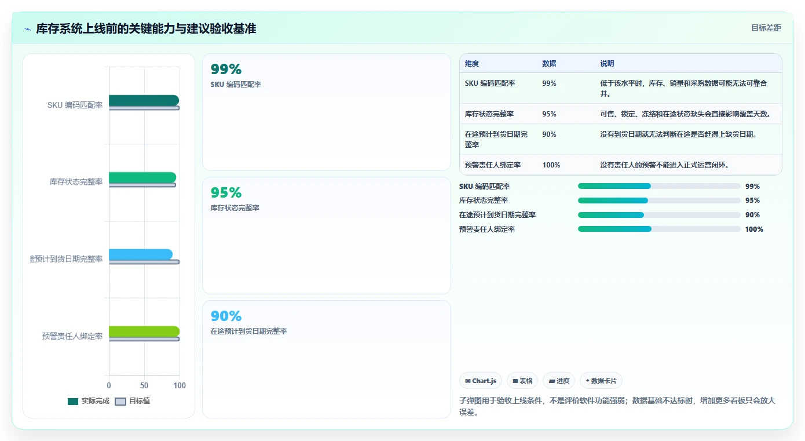Image resolution: width=805 pixels, height=441 pixels.
Task: Click the 数据卡片 chip
Action: [x=601, y=381]
